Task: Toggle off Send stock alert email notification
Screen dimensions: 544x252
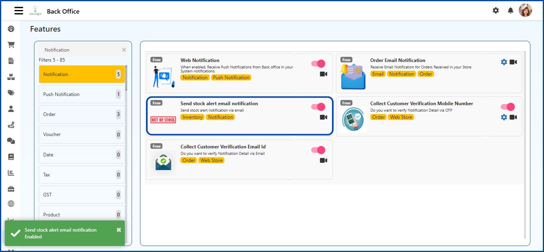Action: [x=318, y=107]
